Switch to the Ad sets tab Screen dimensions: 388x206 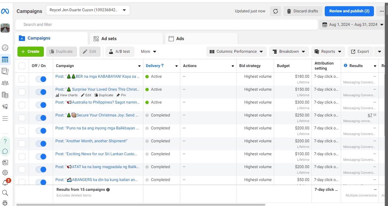126,39
